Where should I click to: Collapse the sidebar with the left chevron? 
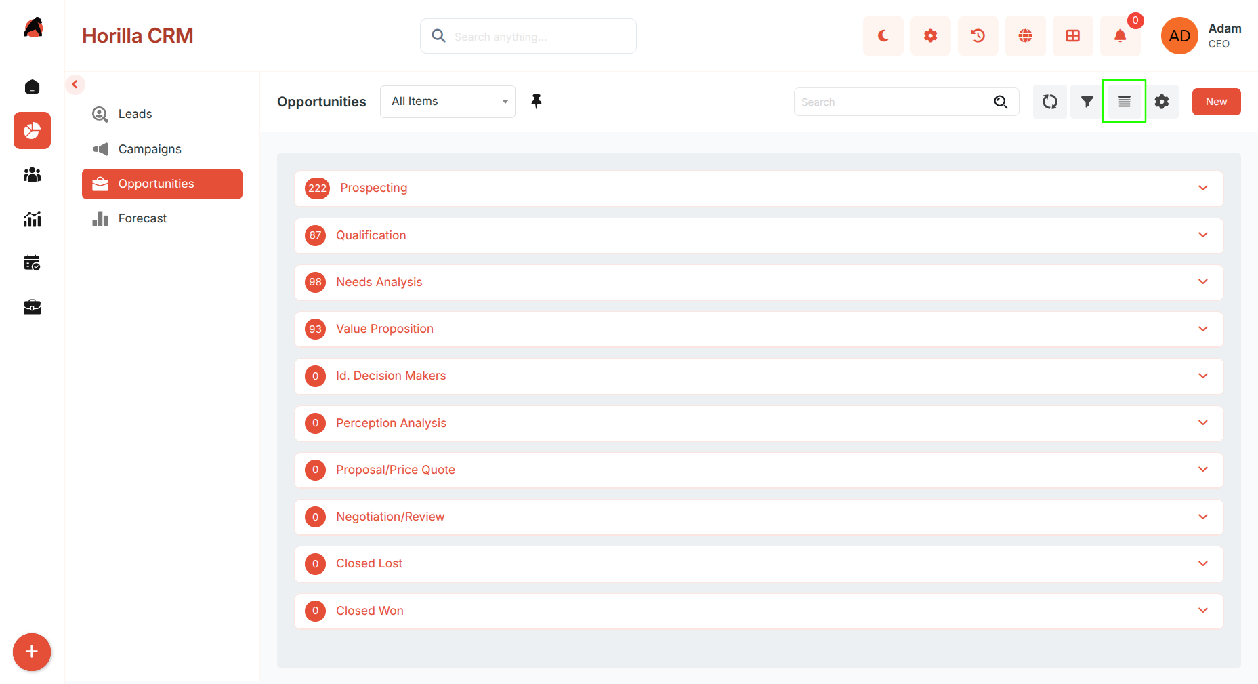75,85
